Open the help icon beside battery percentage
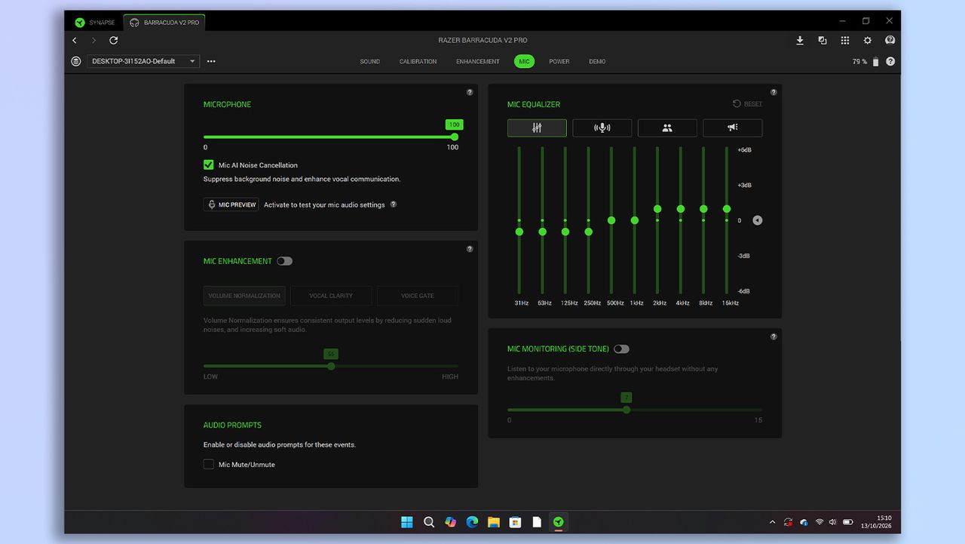 click(x=890, y=61)
